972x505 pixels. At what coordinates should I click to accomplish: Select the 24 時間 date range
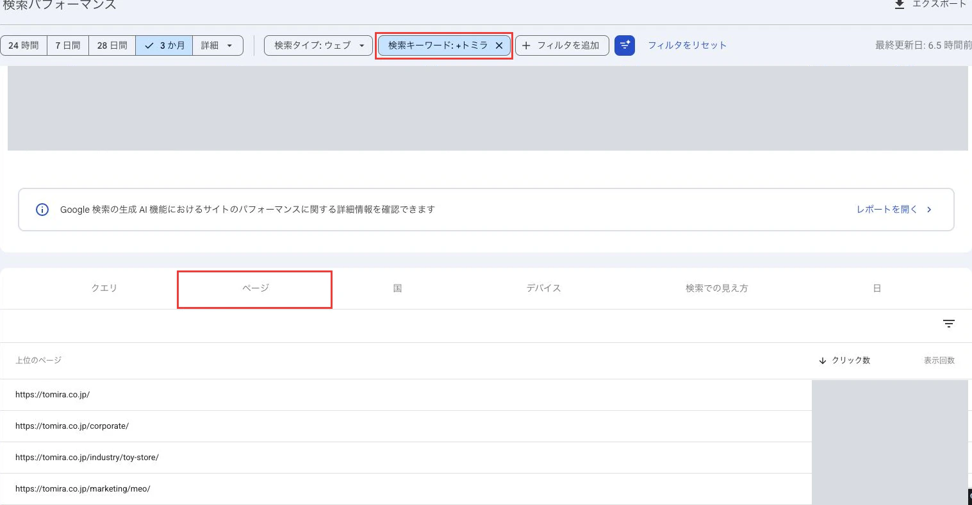point(24,46)
